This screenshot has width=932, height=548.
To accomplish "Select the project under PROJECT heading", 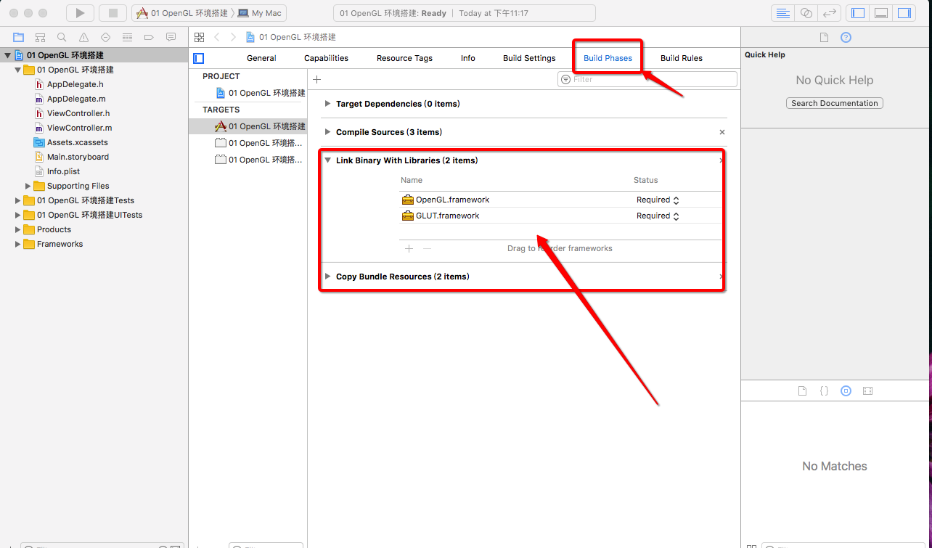I will pyautogui.click(x=261, y=93).
